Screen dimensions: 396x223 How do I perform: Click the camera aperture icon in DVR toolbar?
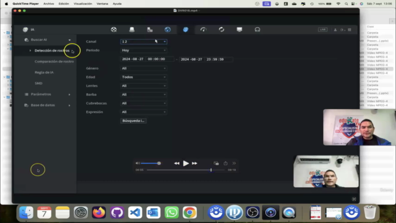pos(114,30)
